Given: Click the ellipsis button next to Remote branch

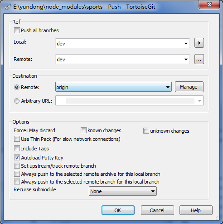Looking at the screenshot, I should click(199, 59).
